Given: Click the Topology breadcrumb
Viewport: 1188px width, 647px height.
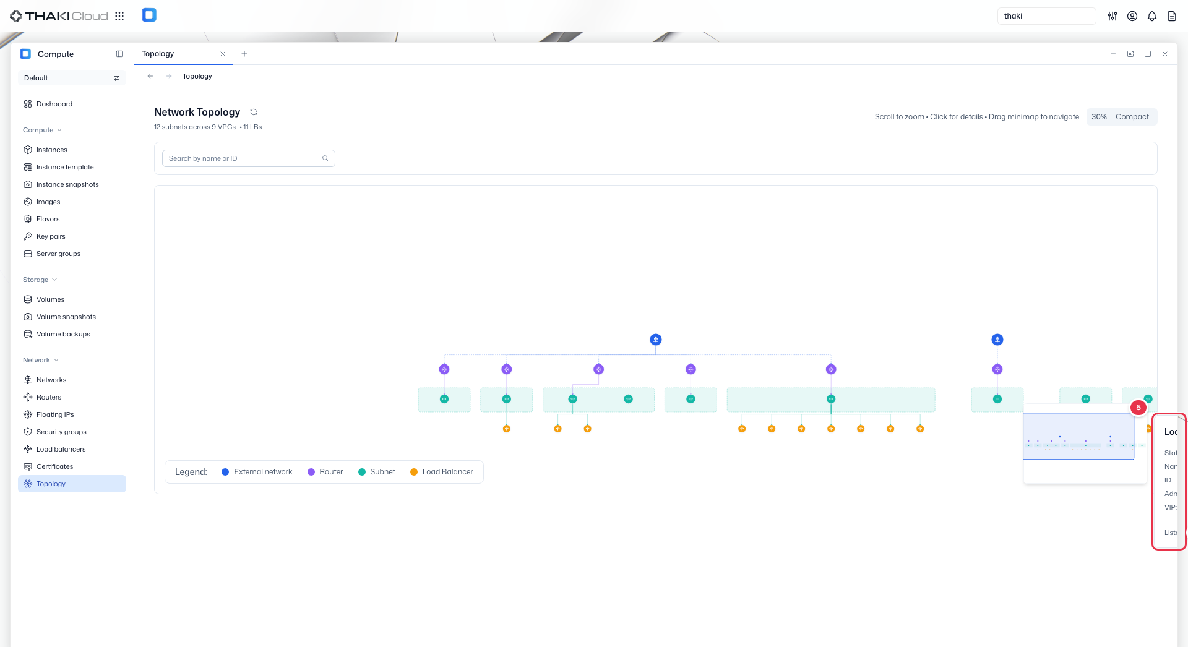Looking at the screenshot, I should 197,76.
